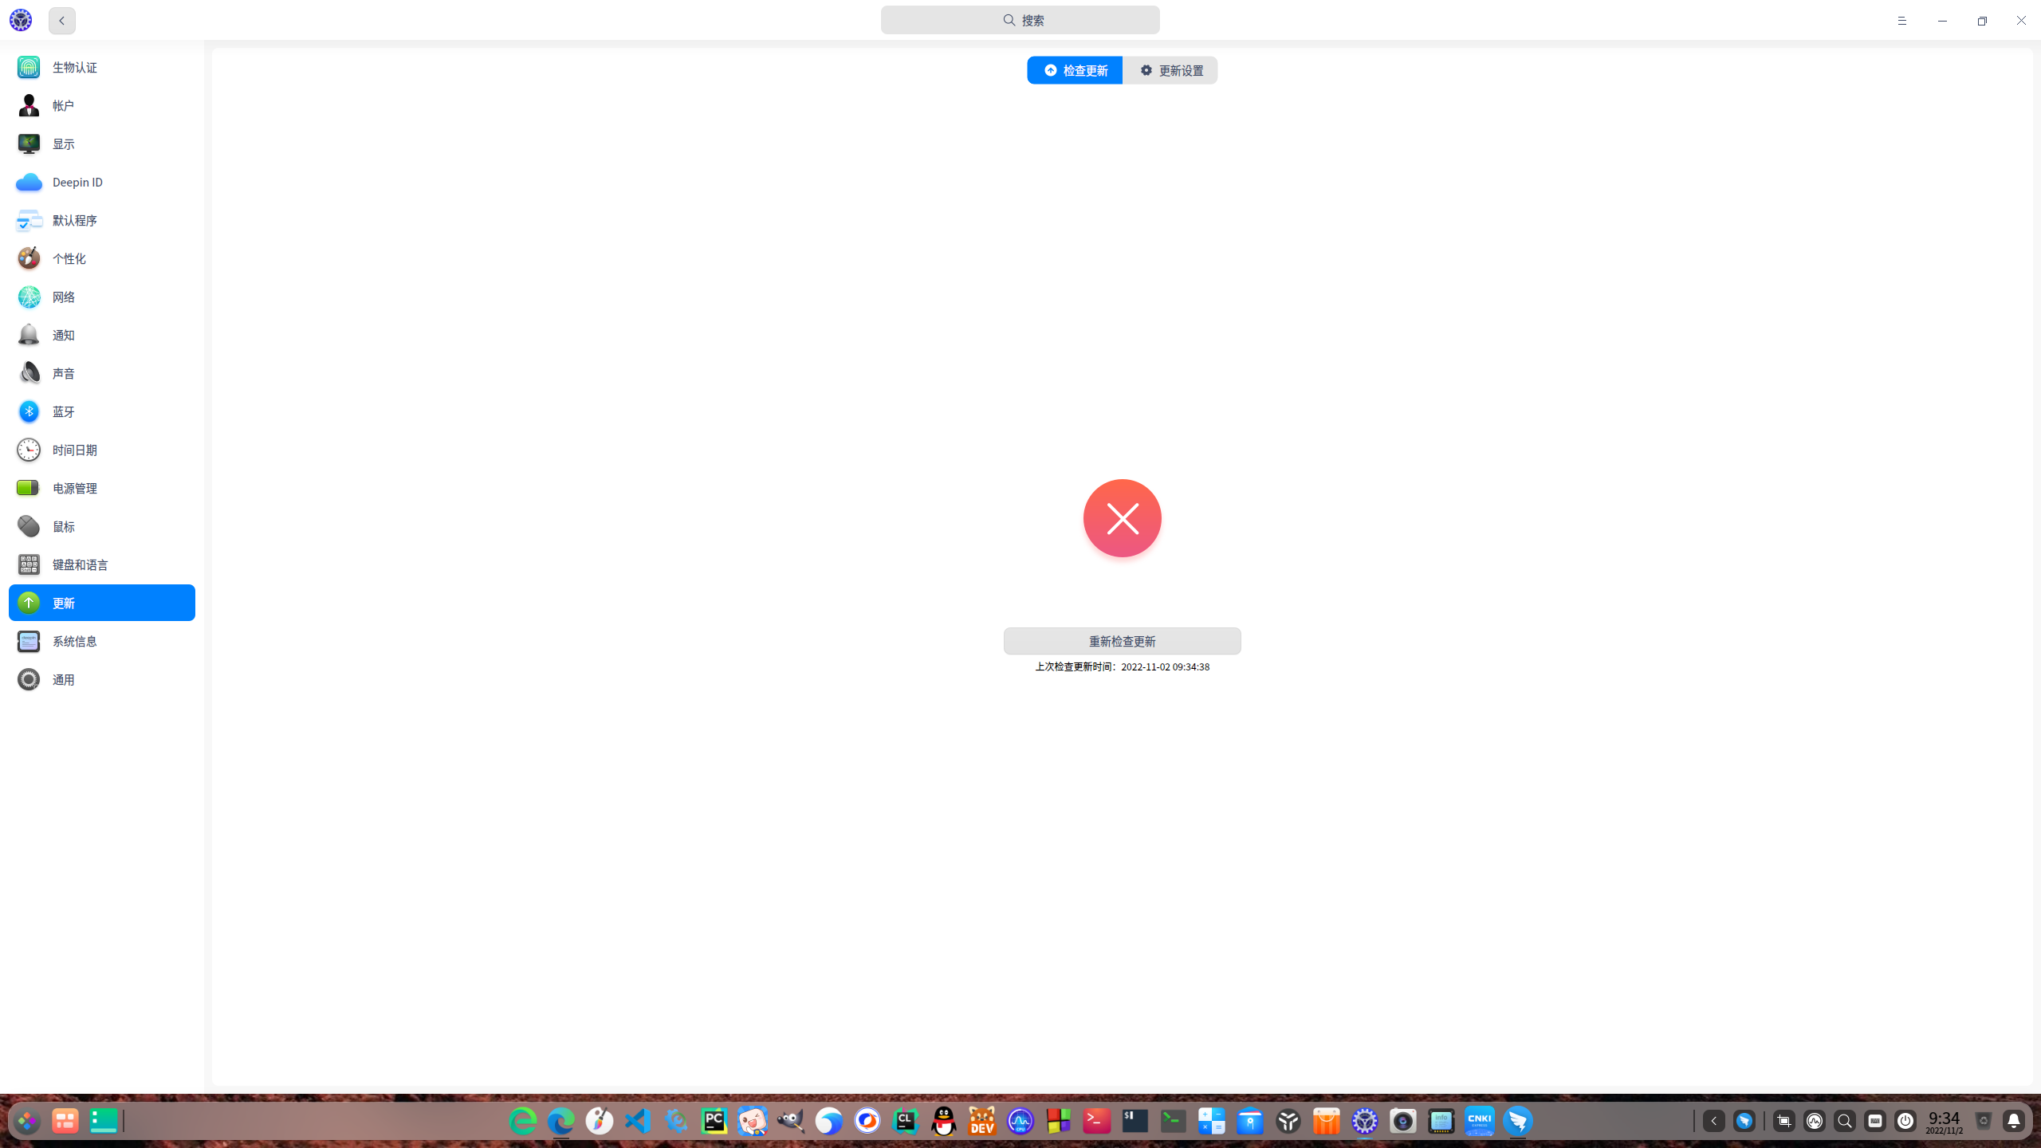Open 个性化 settings in the sidebar
The height and width of the screenshot is (1148, 2041).
click(x=101, y=258)
